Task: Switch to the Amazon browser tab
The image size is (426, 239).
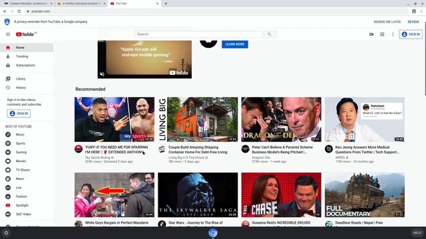Action: click(81, 3)
